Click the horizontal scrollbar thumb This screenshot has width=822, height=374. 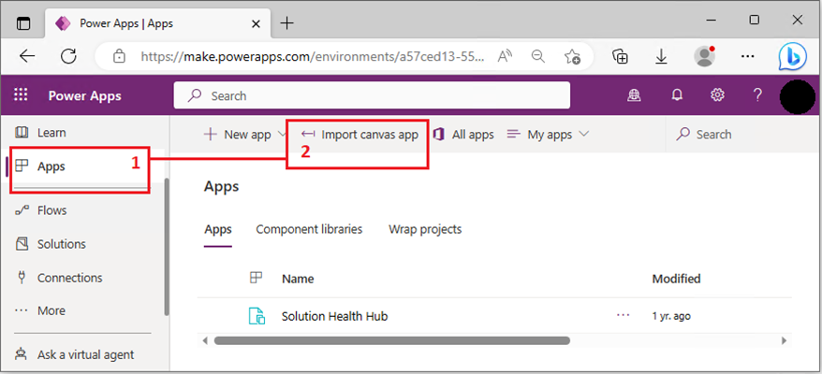pyautogui.click(x=391, y=340)
